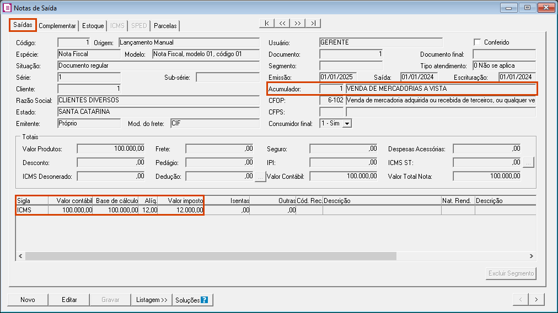This screenshot has width=558, height=313.
Task: Switch to the Complementar tab
Action: (57, 26)
